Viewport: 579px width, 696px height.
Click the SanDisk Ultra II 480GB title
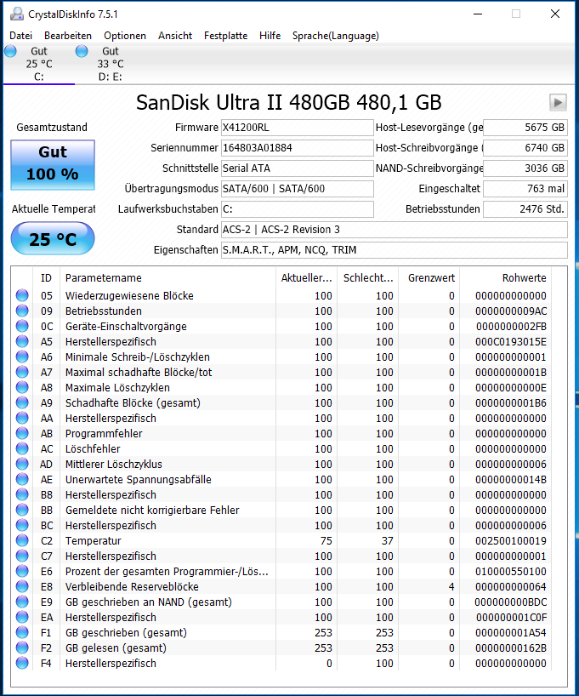[289, 103]
